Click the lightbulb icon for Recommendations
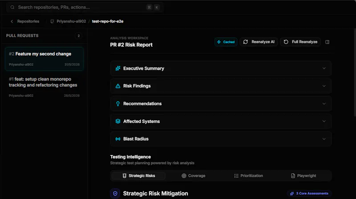Image resolution: width=356 pixels, height=199 pixels. [x=118, y=104]
